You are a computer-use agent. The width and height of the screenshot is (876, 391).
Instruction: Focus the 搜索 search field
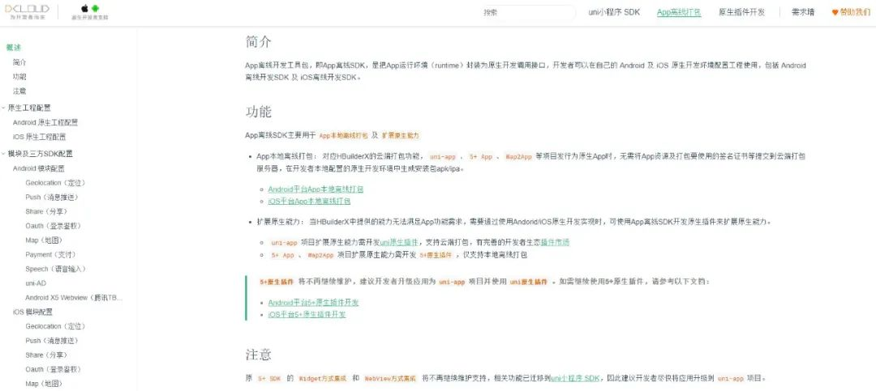(x=527, y=12)
